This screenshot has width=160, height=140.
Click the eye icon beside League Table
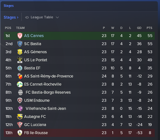click(x=27, y=17)
